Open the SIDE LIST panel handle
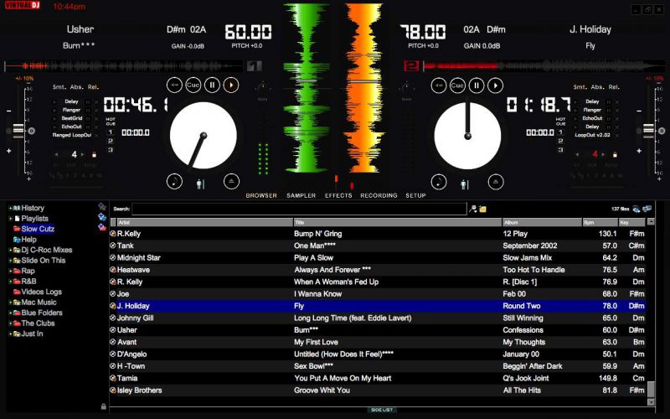670x419 pixels. pyautogui.click(x=382, y=410)
